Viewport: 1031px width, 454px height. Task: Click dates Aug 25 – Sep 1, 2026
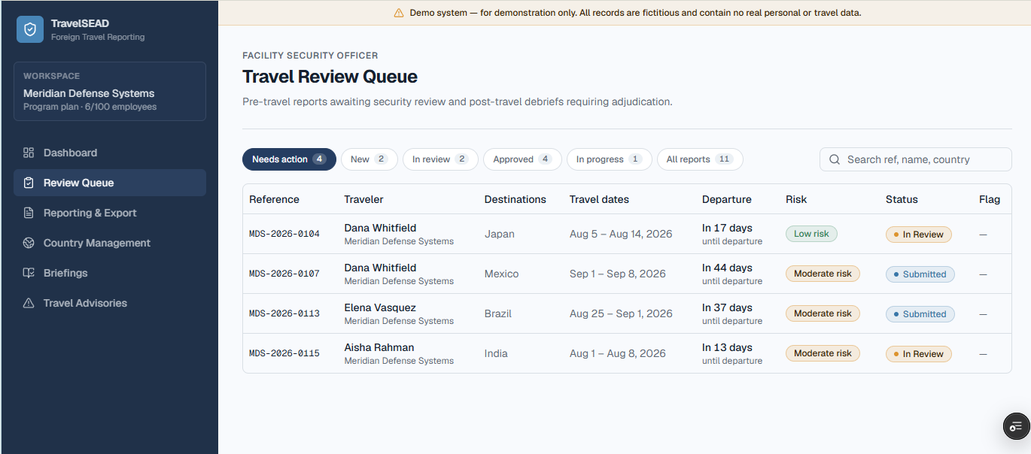pos(621,313)
